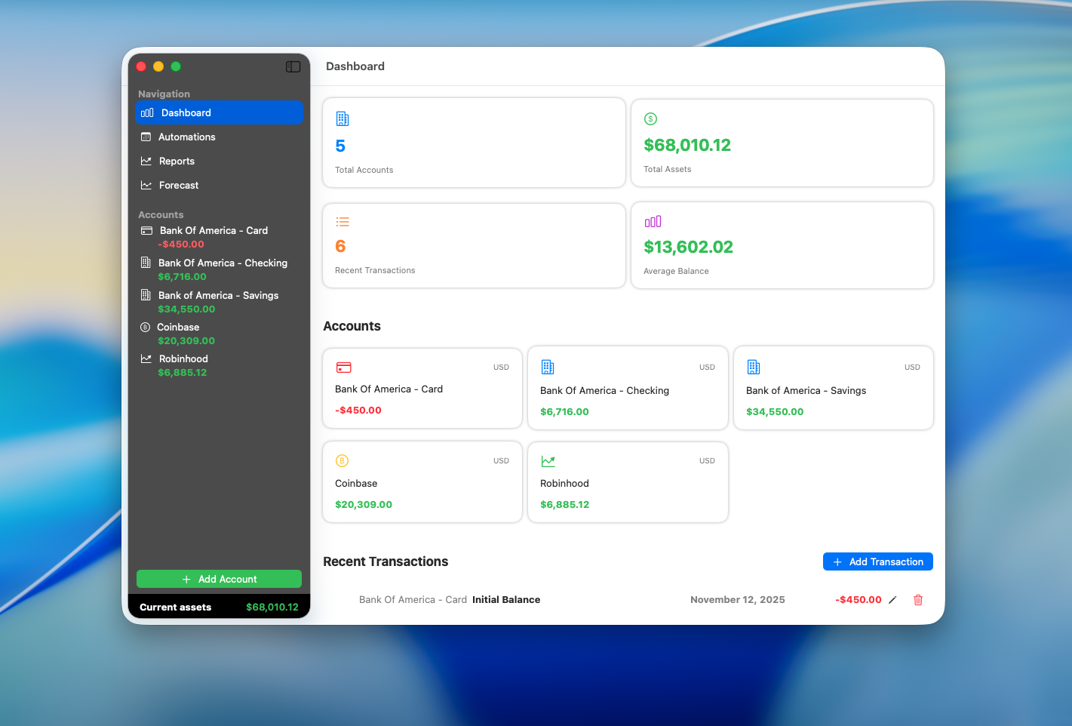This screenshot has width=1072, height=726.
Task: Open the Forecast navigation item
Action: coord(179,186)
